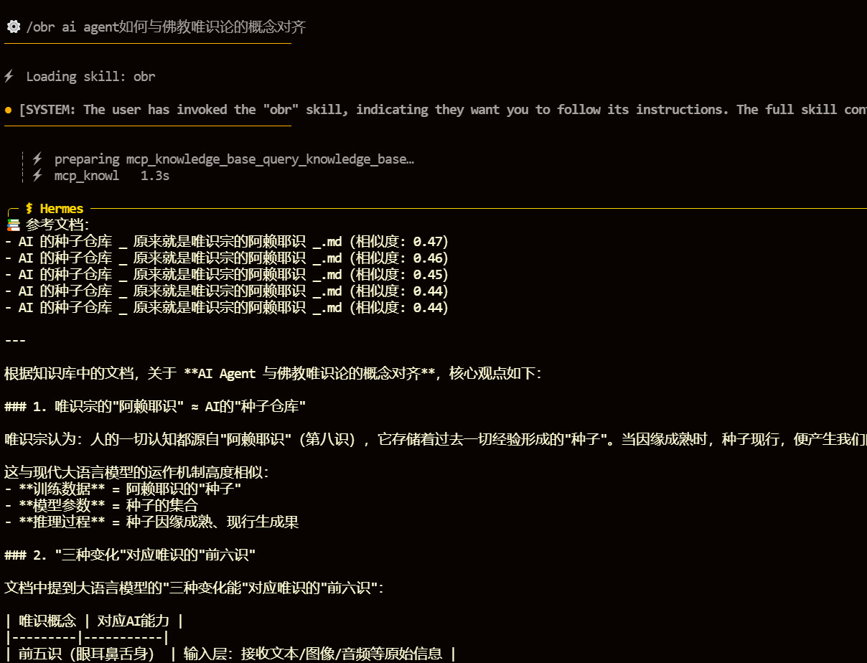Click the '---' separator text line
The height and width of the screenshot is (663, 867).
[x=15, y=340]
